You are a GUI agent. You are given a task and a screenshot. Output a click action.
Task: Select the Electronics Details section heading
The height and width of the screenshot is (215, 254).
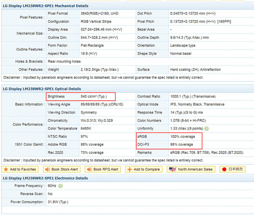tap(45, 178)
